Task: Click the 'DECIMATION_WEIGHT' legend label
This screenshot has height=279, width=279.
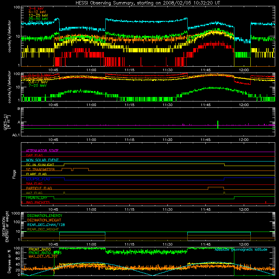Action: 44,220
